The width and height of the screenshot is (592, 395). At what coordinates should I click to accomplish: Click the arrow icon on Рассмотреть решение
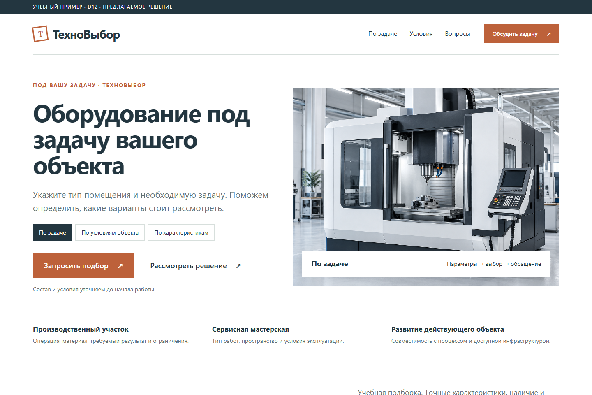(x=238, y=266)
